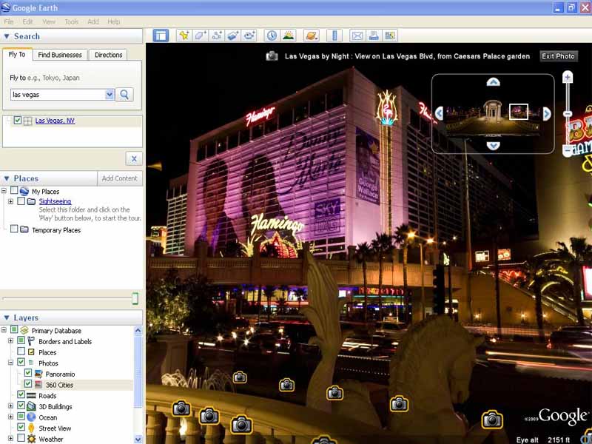This screenshot has height=444, width=592.
Task: Click the Layers panel scroll up arrow
Action: 138,330
